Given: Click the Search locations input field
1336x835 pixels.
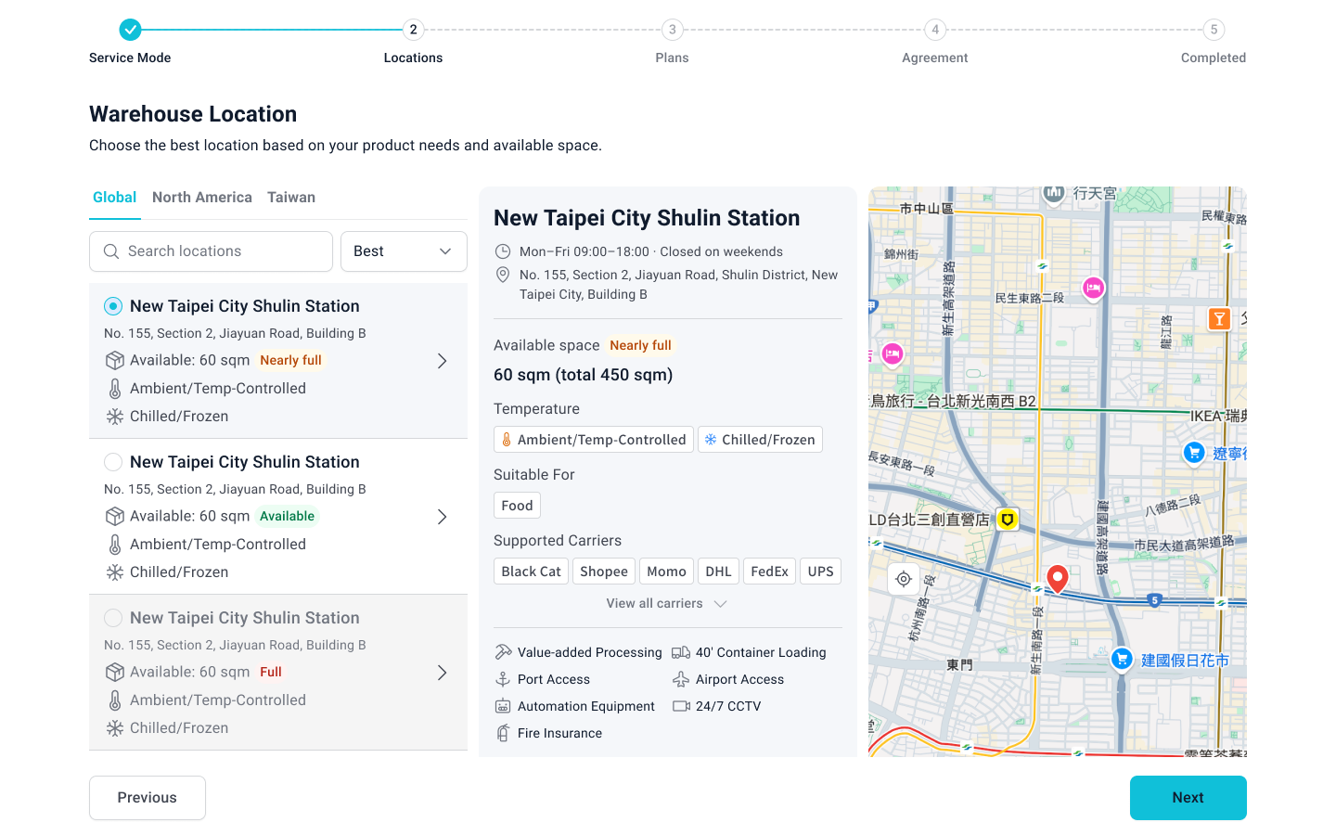Looking at the screenshot, I should click(x=223, y=251).
